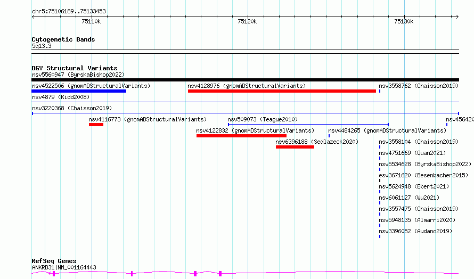This screenshot has width=474, height=279.
Task: Click the 75110k ruler position
Action: [x=91, y=21]
